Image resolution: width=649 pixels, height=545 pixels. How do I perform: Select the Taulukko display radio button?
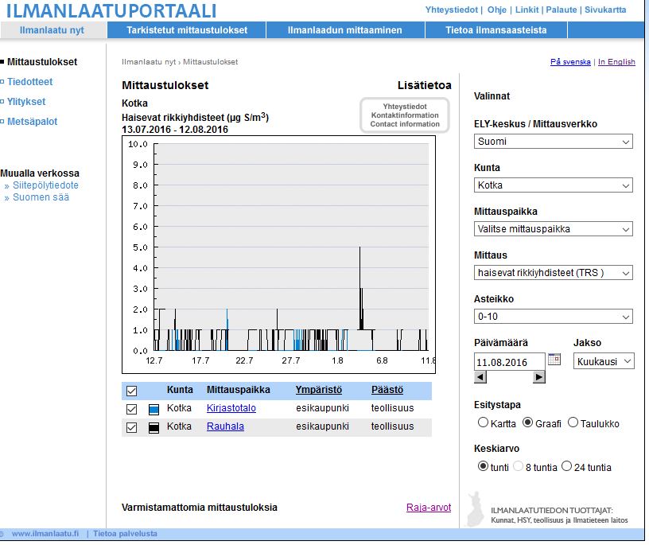click(573, 422)
